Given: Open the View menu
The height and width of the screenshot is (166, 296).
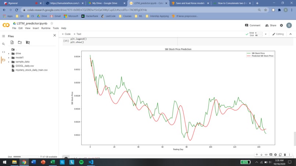Looking at the screenshot, I should 28,28.
